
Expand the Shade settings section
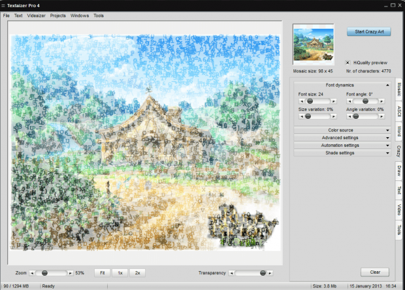(342, 153)
